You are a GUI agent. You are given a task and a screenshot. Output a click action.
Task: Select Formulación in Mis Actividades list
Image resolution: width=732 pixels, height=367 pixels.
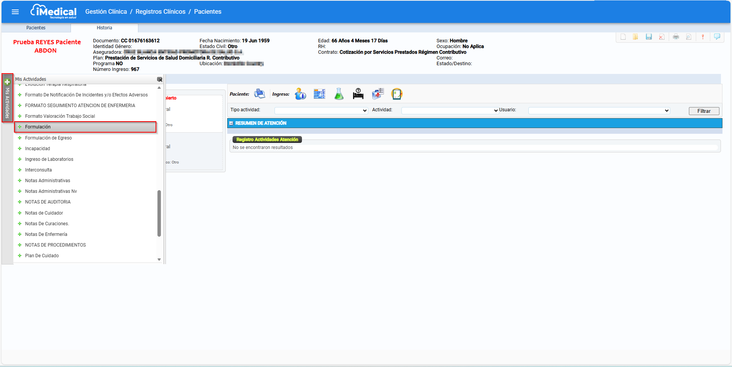(x=38, y=127)
